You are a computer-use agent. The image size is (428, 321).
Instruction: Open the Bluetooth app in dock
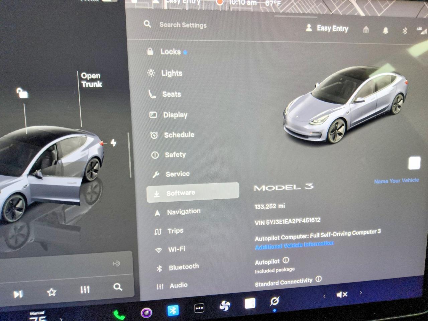click(x=173, y=311)
